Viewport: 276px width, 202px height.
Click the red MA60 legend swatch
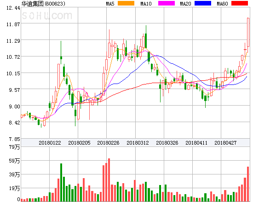point(240,3)
